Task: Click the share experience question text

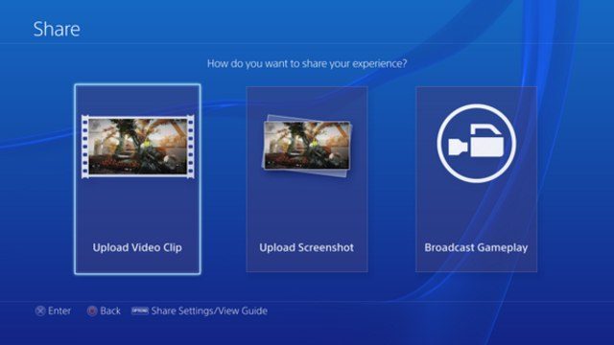Action: click(307, 63)
